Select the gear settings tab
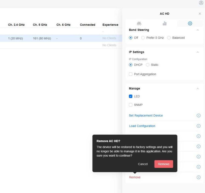Viewport: 205px width, 193px height. (190, 23)
